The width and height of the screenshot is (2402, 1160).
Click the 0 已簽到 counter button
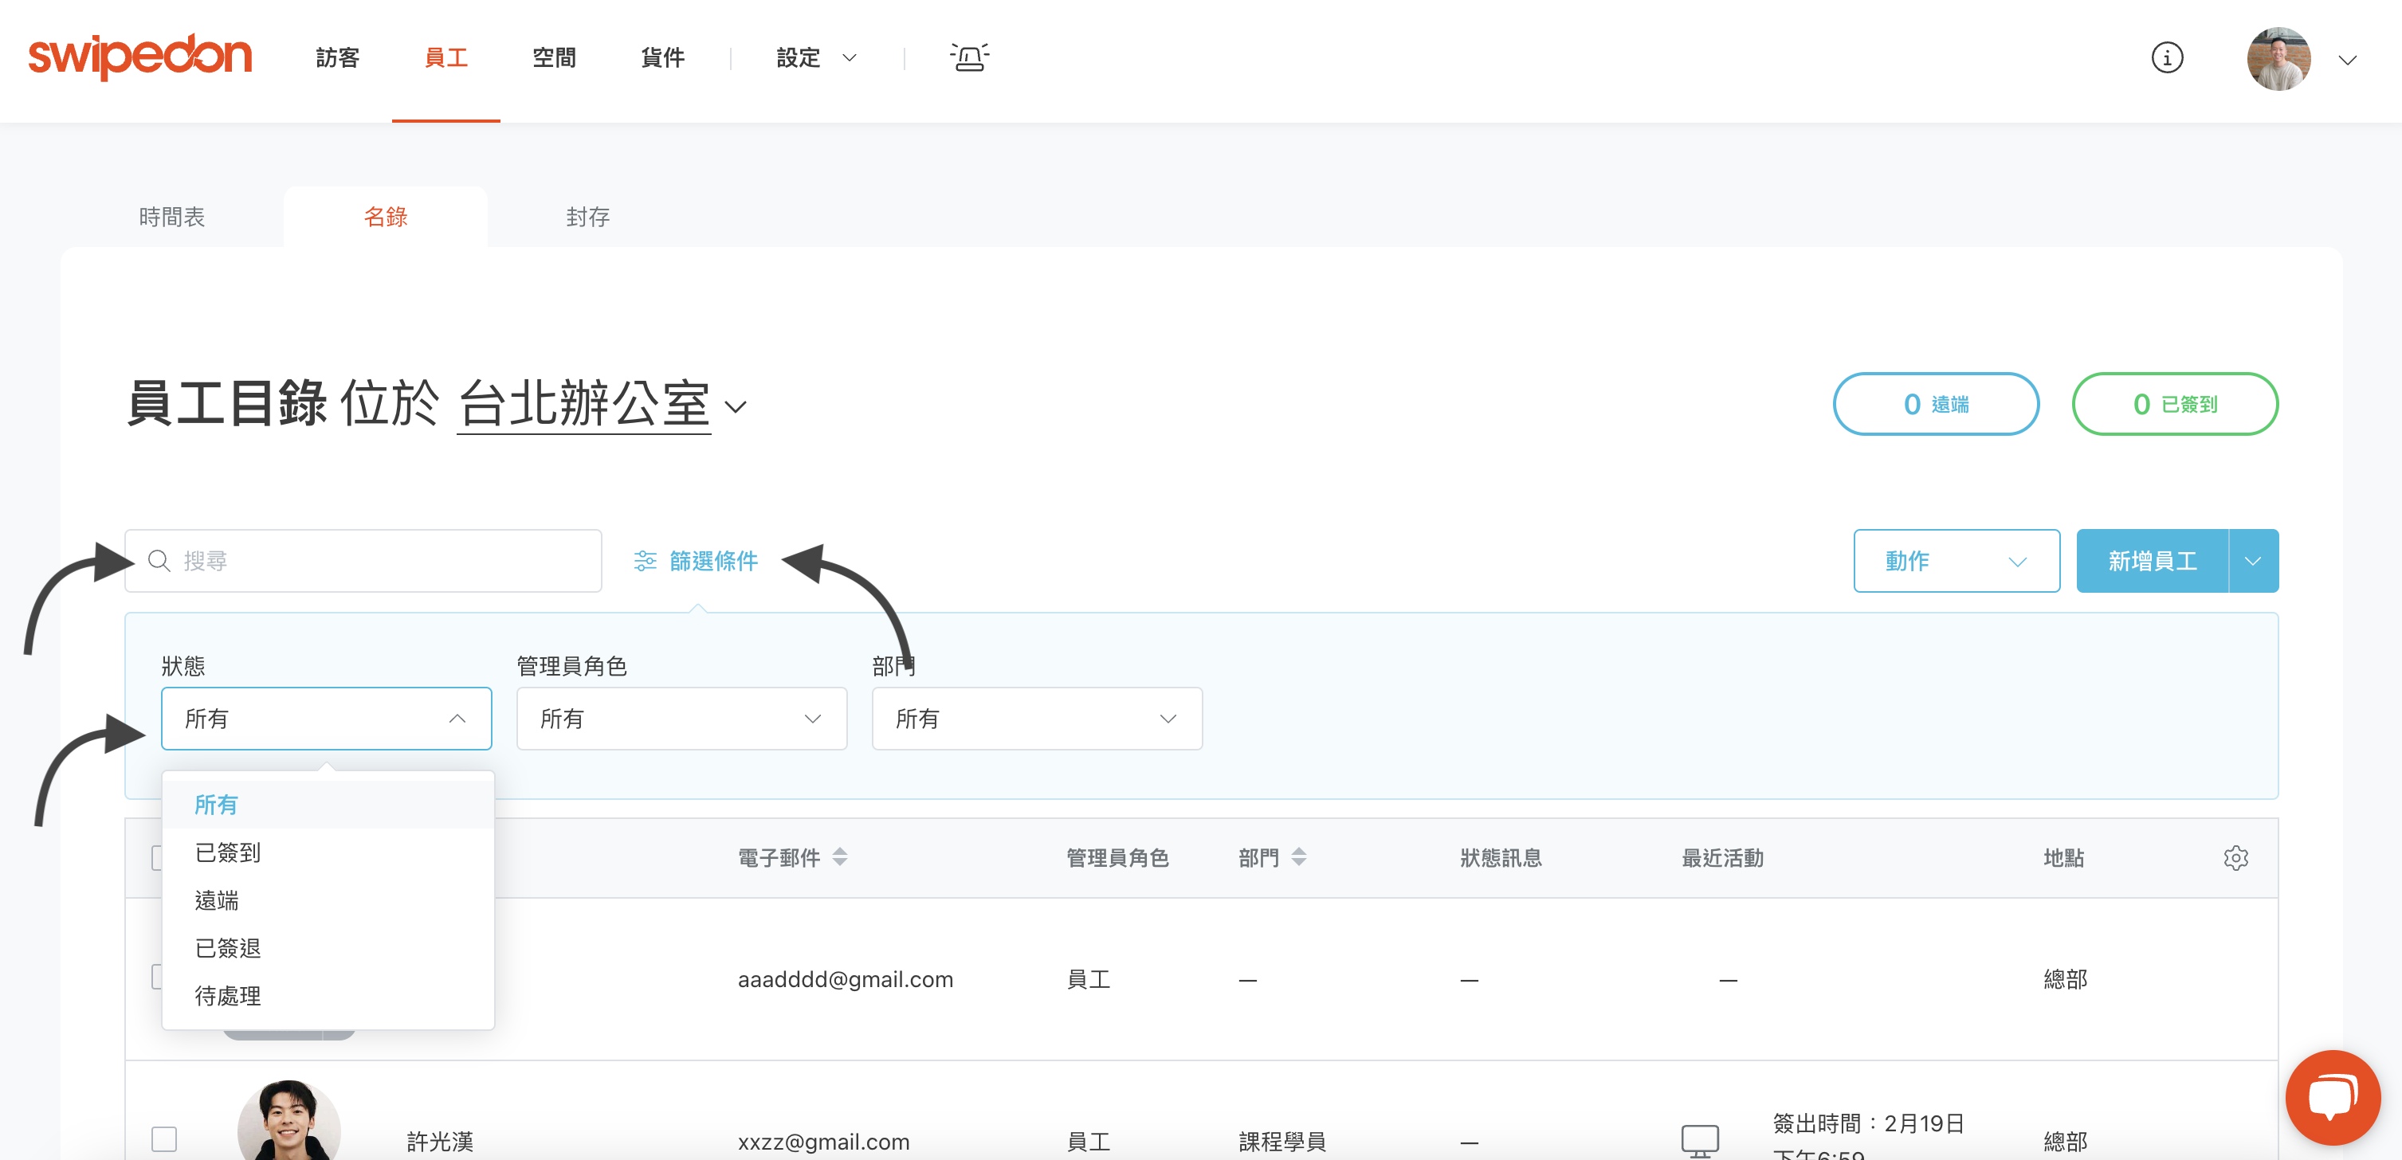[x=2175, y=404]
